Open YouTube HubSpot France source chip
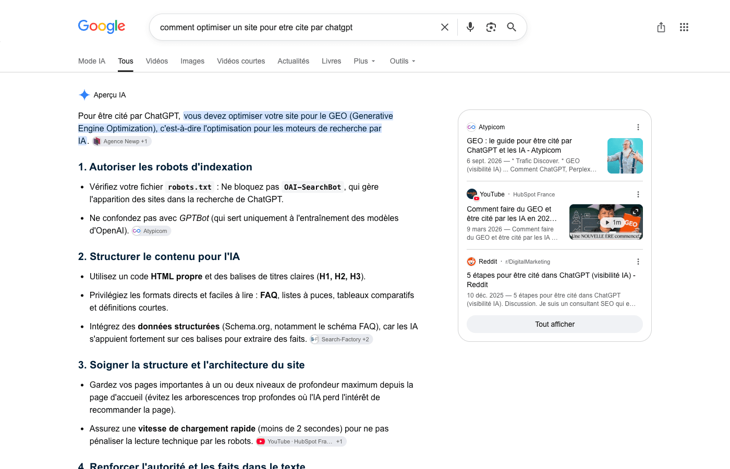The width and height of the screenshot is (730, 469). (x=301, y=441)
